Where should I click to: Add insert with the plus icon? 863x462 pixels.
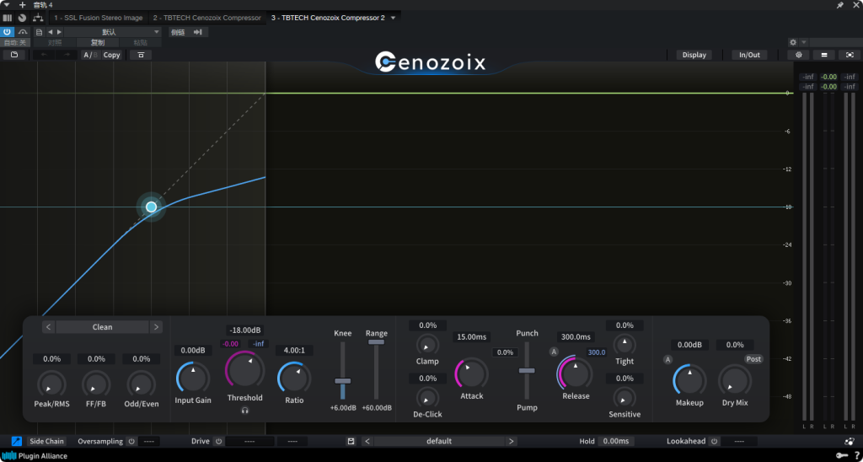[23, 5]
